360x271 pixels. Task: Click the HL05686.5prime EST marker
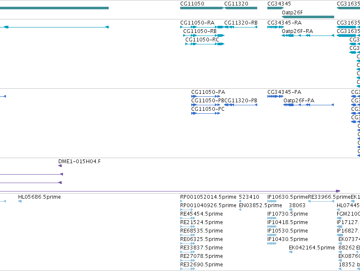(x=20, y=201)
